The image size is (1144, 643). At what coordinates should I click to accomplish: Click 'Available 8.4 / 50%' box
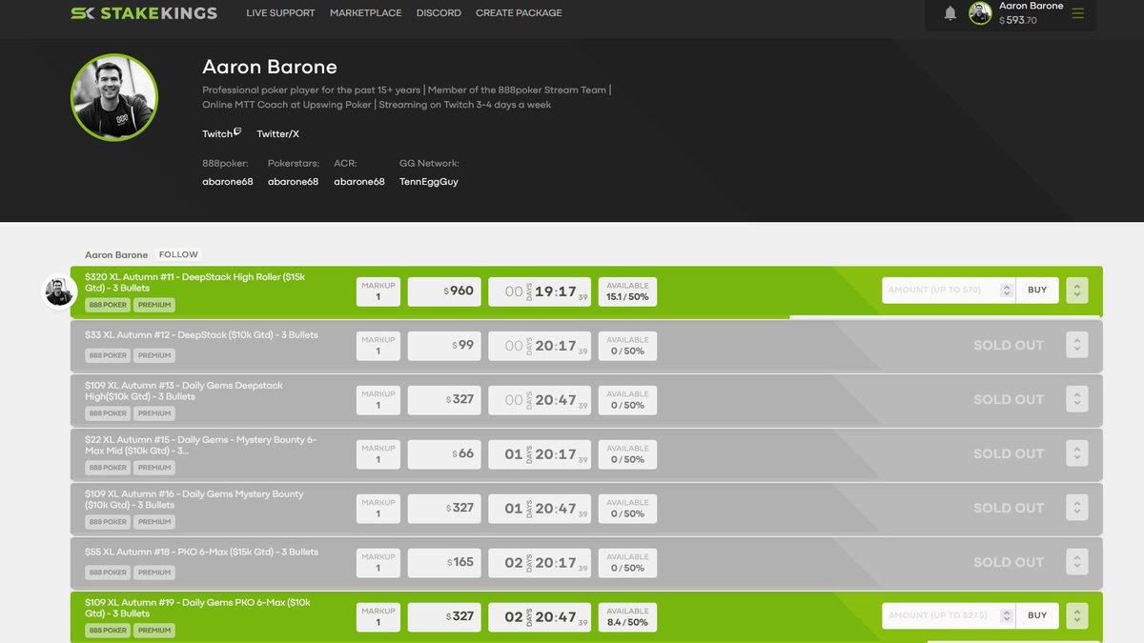627,616
